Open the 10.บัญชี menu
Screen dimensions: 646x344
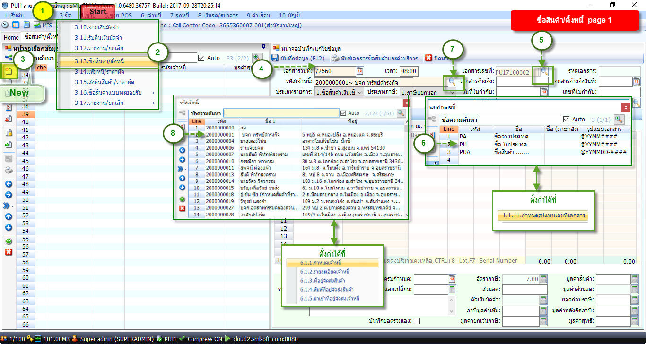pyautogui.click(x=289, y=16)
